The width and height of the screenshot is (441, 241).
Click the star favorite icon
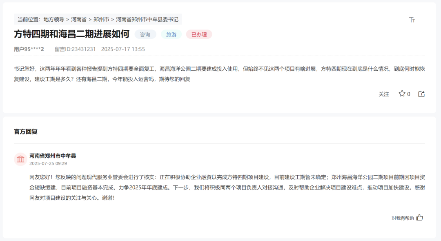(402, 94)
